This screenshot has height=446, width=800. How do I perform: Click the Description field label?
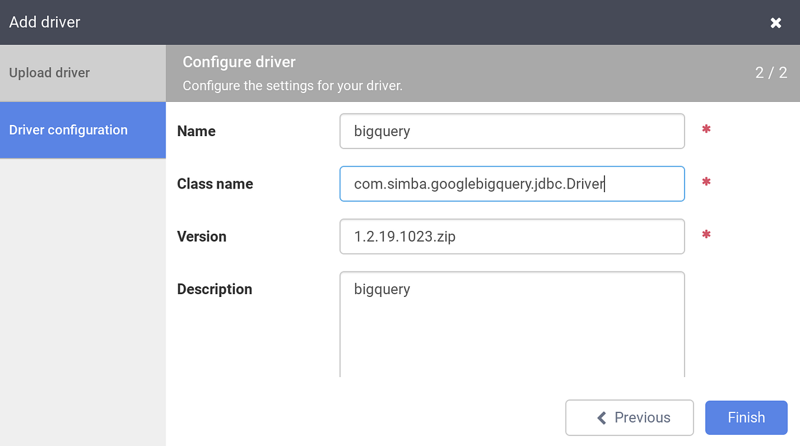[214, 289]
